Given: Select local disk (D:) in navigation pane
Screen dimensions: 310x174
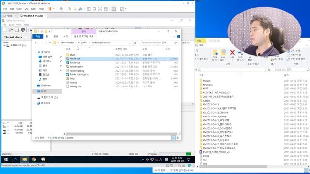Looking at the screenshot, I should (49, 97).
